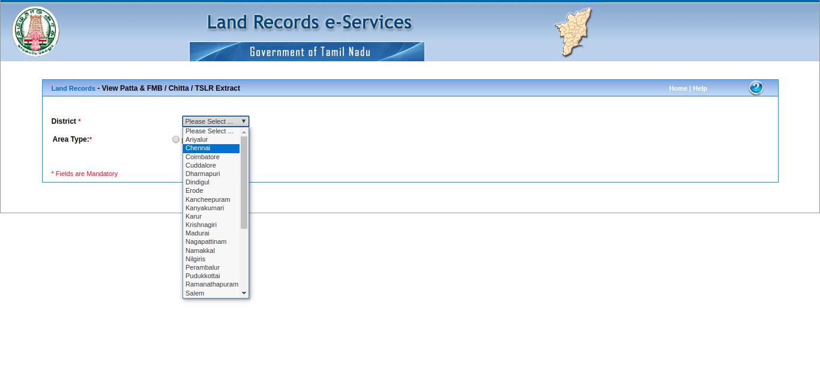The image size is (820, 367).
Task: Select Cuddalore from the dropdown list
Action: (211, 165)
